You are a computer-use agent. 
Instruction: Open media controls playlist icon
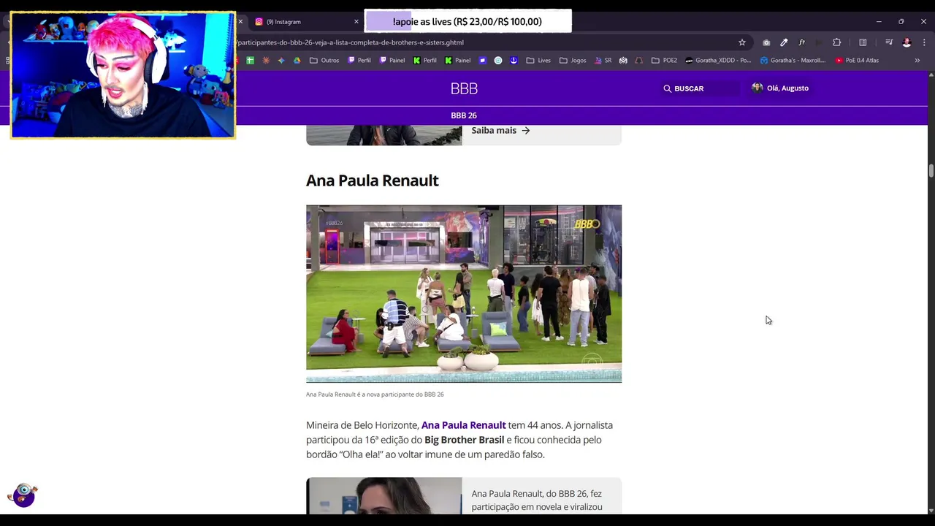tap(889, 42)
